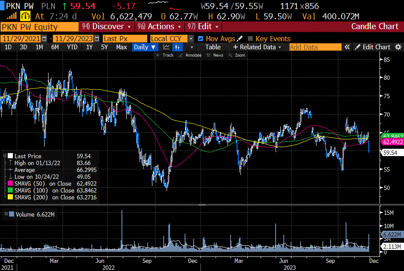Click the SMAVG (100) green color swatch
The height and width of the screenshot is (271, 404).
coord(10,190)
